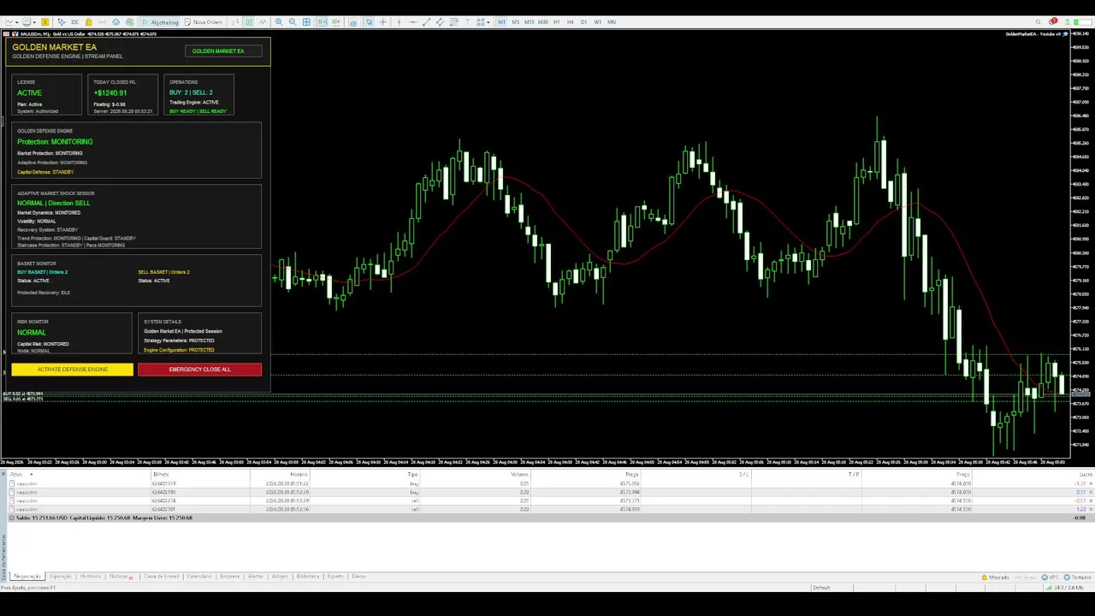Switch to H1 timeframe
This screenshot has height=616, width=1095.
(556, 22)
